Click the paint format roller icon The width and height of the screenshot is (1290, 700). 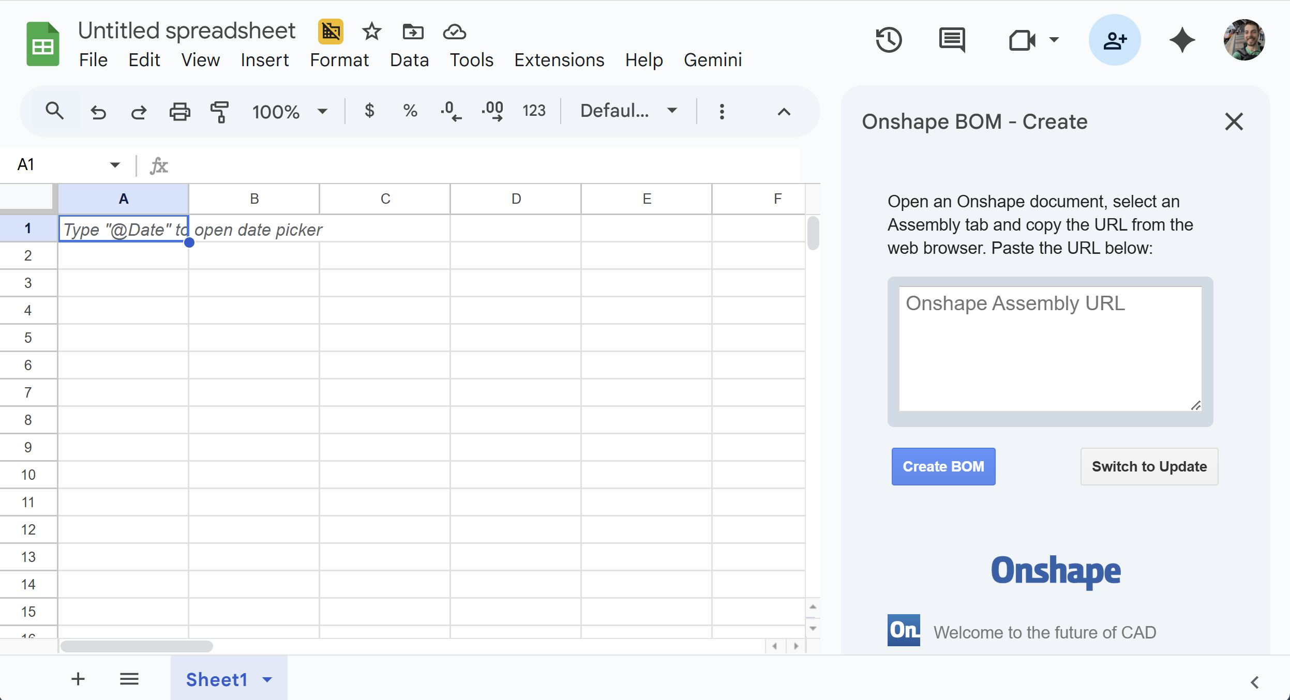point(220,112)
